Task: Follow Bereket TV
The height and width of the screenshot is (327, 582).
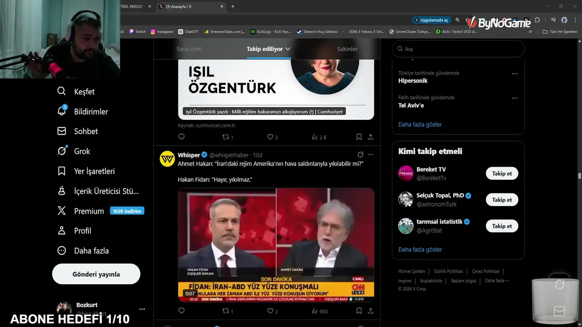Action: point(502,173)
